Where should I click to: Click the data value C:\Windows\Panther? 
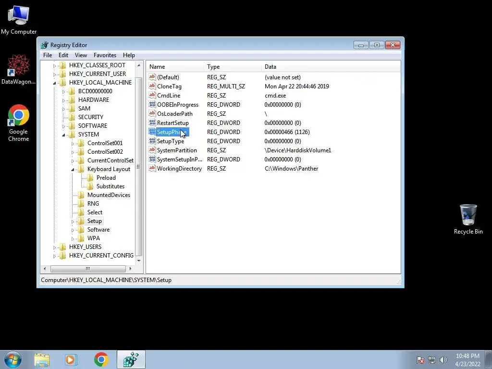(x=292, y=169)
